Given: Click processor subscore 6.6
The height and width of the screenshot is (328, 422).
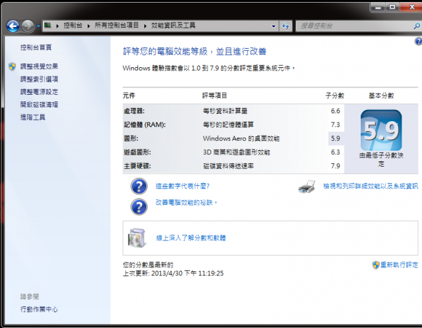Looking at the screenshot, I should coord(336,111).
